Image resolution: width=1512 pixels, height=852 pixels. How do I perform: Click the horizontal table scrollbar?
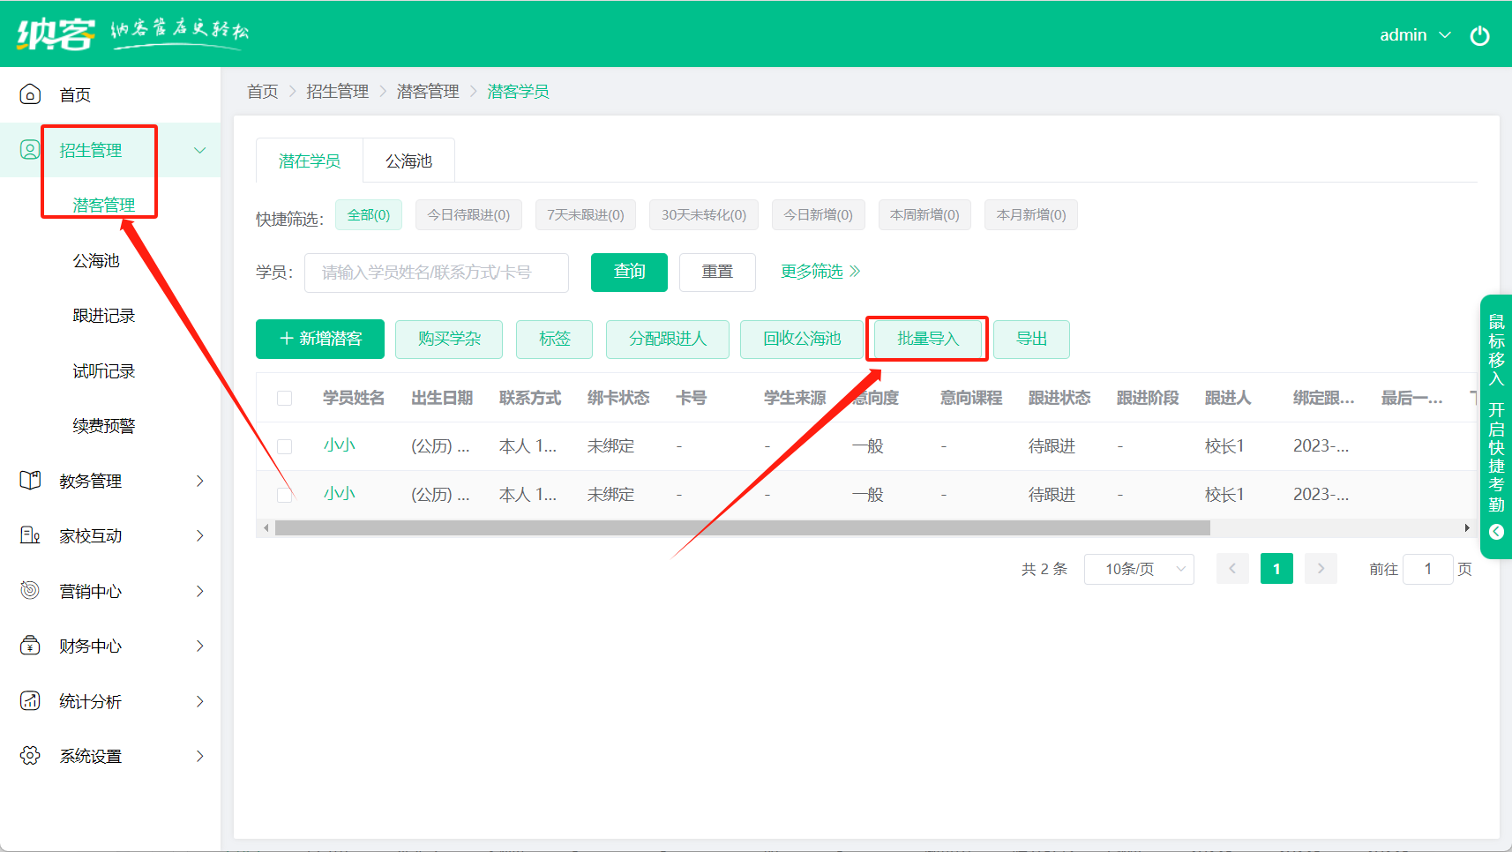click(741, 528)
